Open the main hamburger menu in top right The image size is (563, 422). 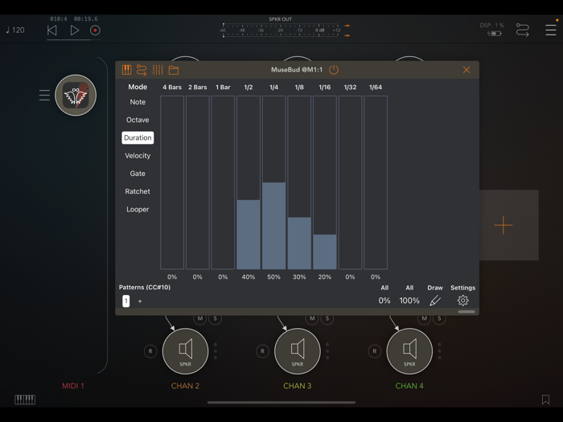click(550, 31)
